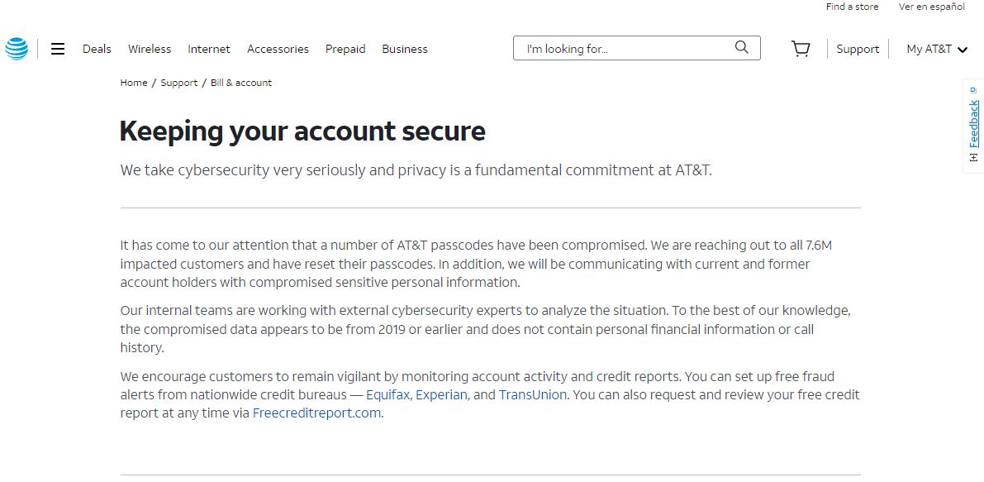Click the AT&T globe logo
The image size is (984, 482).
point(17,48)
